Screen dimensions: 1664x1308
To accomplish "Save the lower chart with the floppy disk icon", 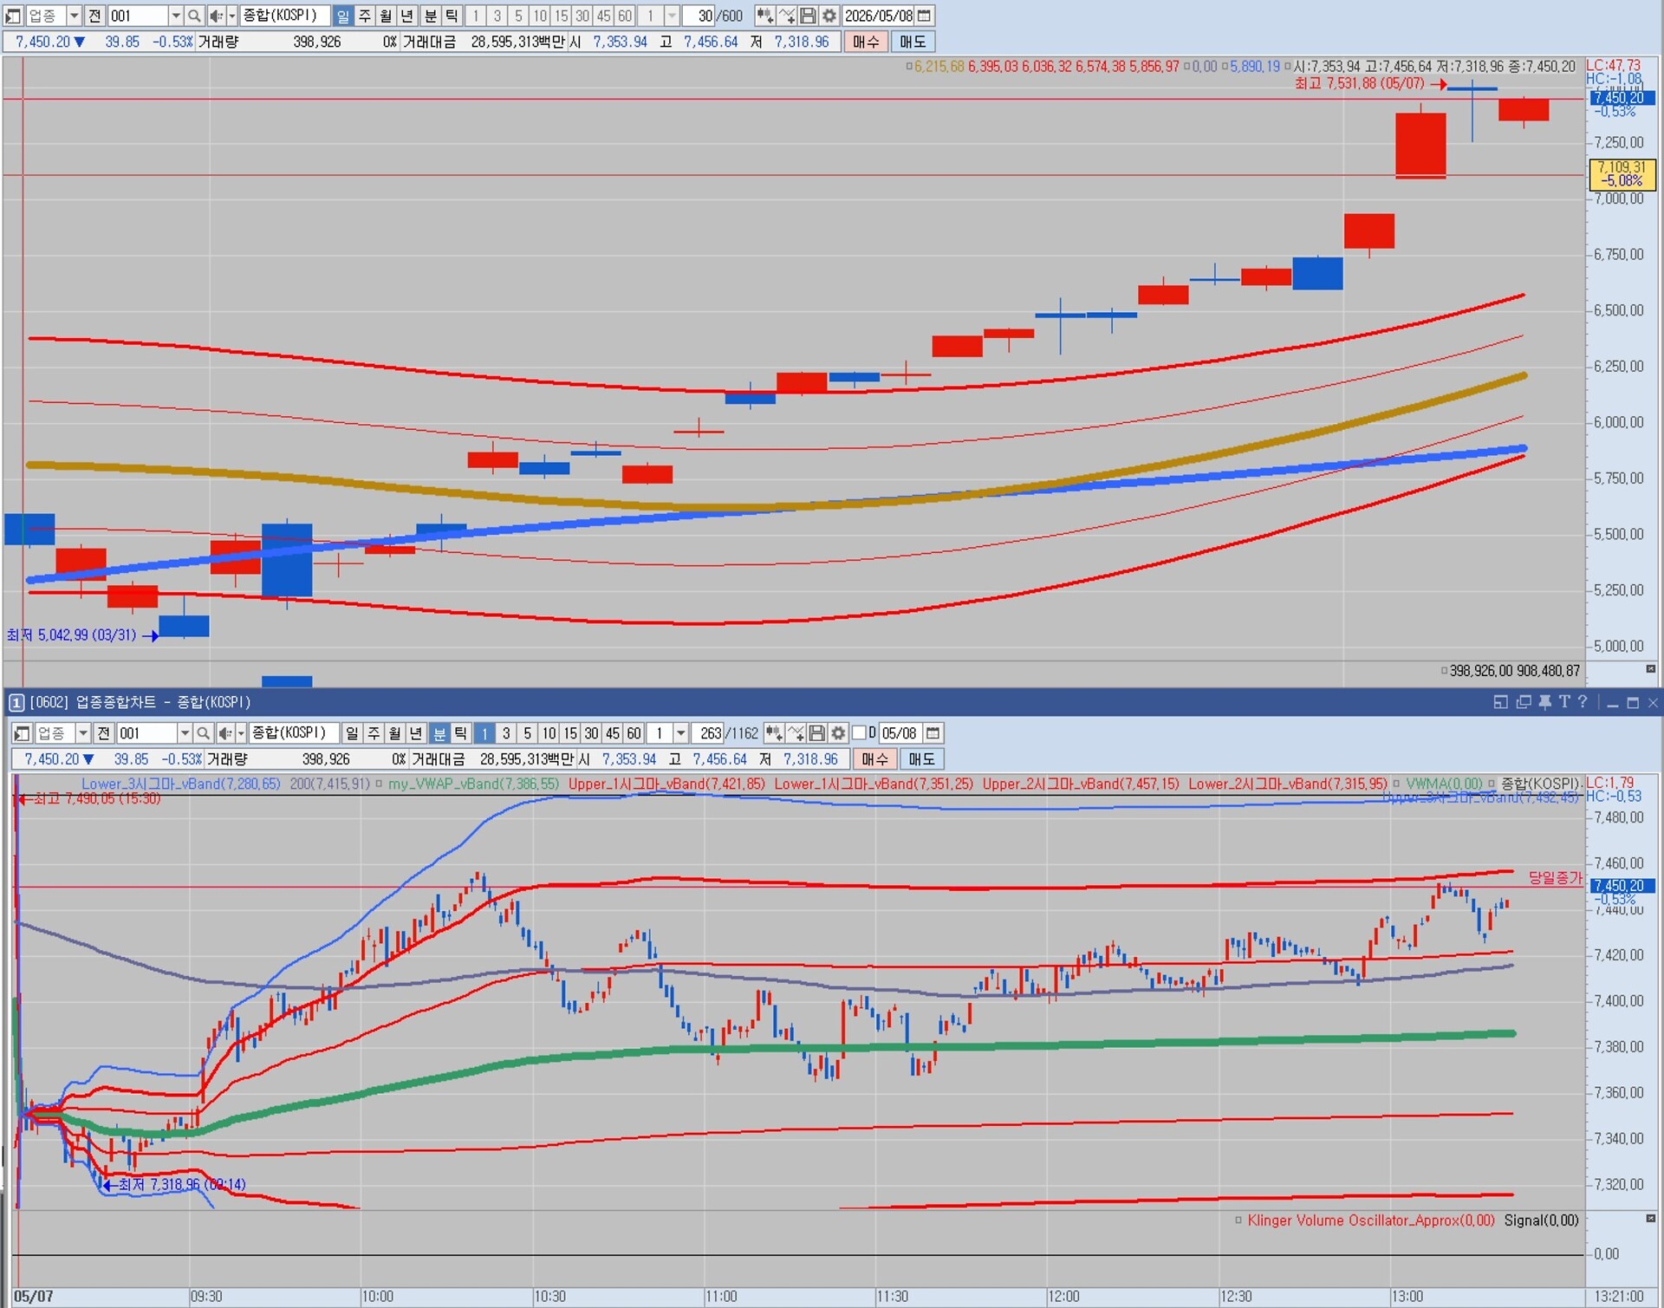I will (816, 733).
